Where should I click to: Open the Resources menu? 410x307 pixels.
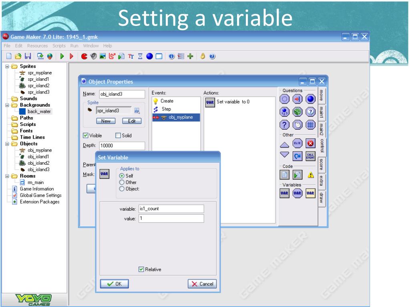tap(37, 46)
